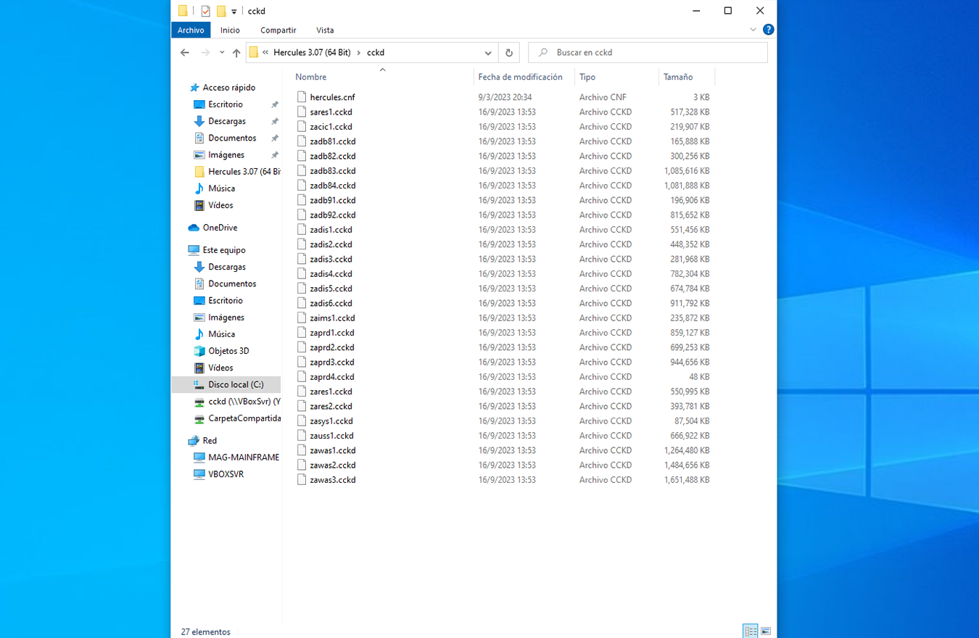Switch to details view in status bar
The height and width of the screenshot is (638, 979).
pos(751,631)
